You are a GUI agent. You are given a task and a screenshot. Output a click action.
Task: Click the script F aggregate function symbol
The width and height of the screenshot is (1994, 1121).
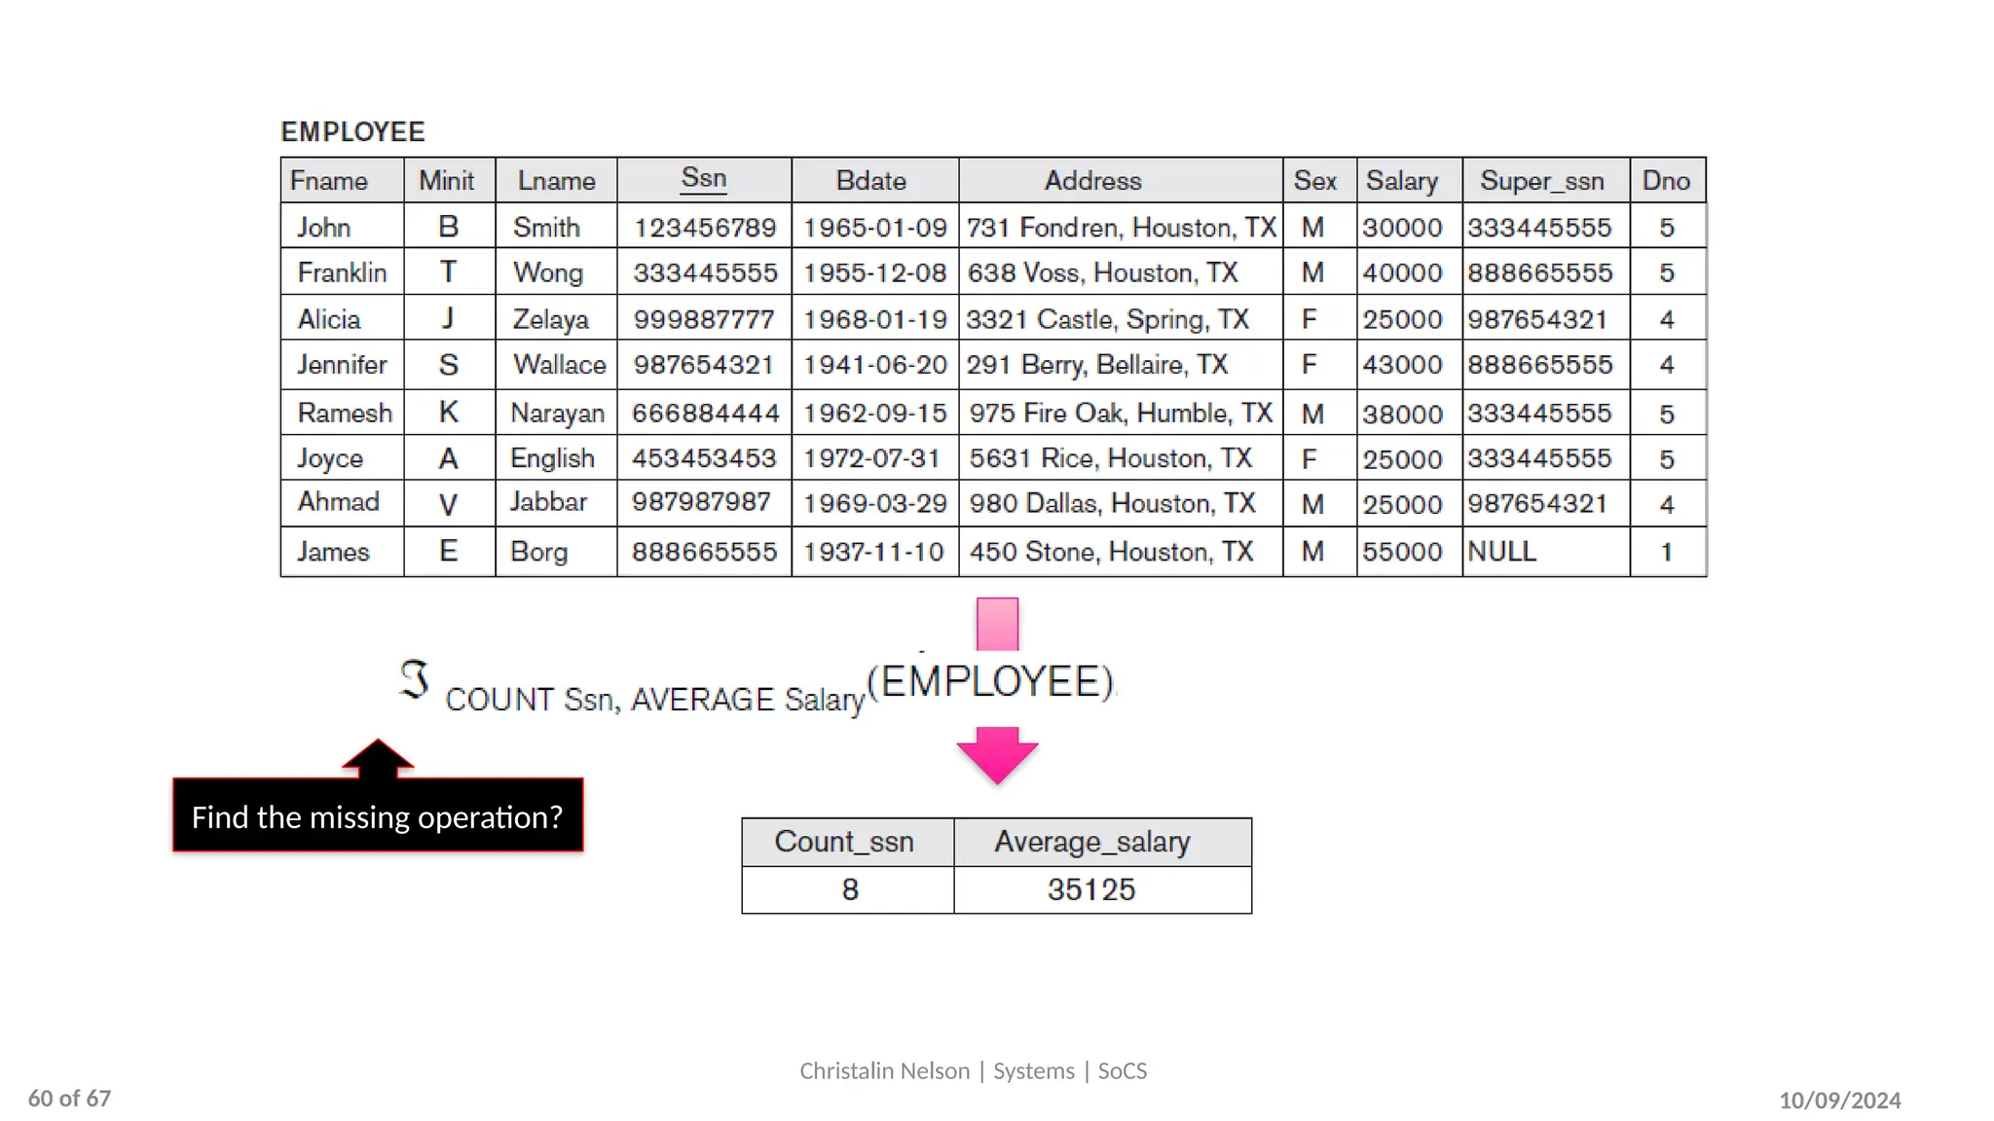tap(414, 679)
